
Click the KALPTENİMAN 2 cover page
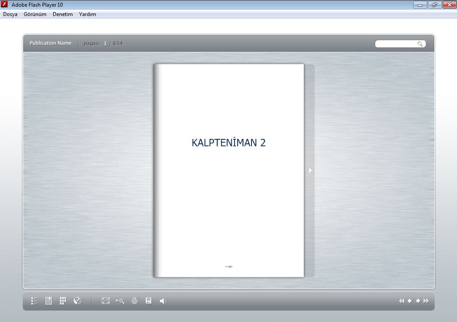click(228, 170)
